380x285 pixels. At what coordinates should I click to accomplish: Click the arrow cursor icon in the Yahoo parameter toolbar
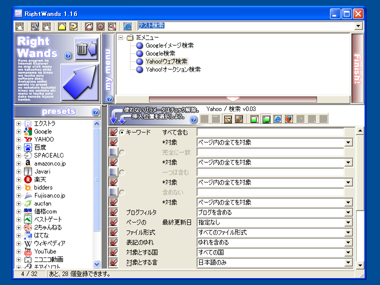tap(228, 119)
